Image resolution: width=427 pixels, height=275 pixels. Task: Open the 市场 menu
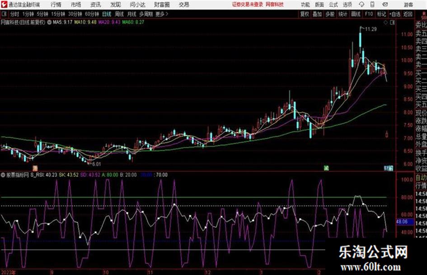coord(76,5)
